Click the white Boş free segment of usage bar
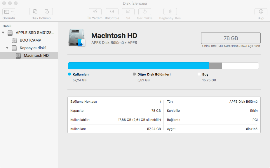270x168 pixels. click(x=241, y=66)
